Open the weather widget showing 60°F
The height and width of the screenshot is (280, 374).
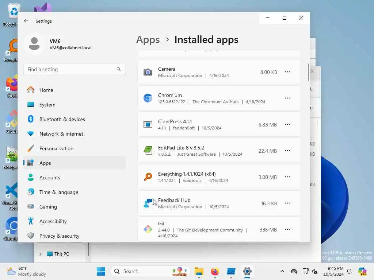26,271
